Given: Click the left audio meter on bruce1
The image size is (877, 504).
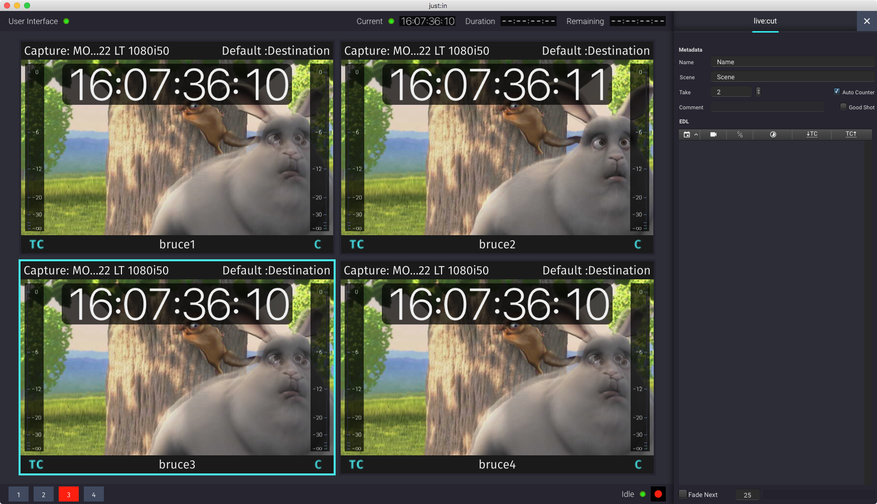Looking at the screenshot, I should (x=35, y=147).
